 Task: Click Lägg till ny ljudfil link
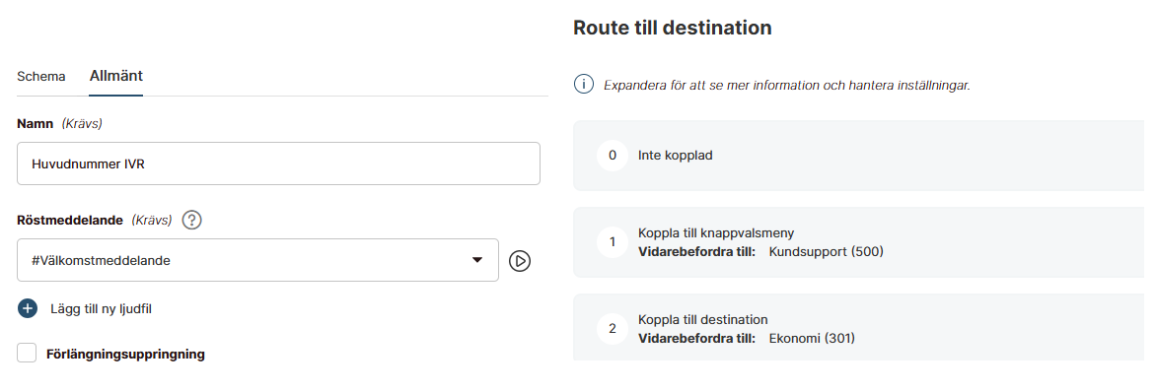point(101,308)
